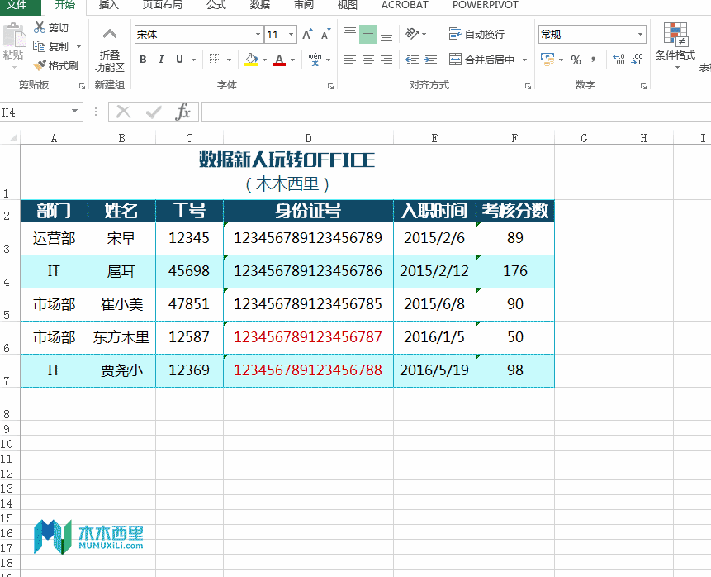
Task: Switch to the POWERPIVOT tab
Action: coord(486,5)
